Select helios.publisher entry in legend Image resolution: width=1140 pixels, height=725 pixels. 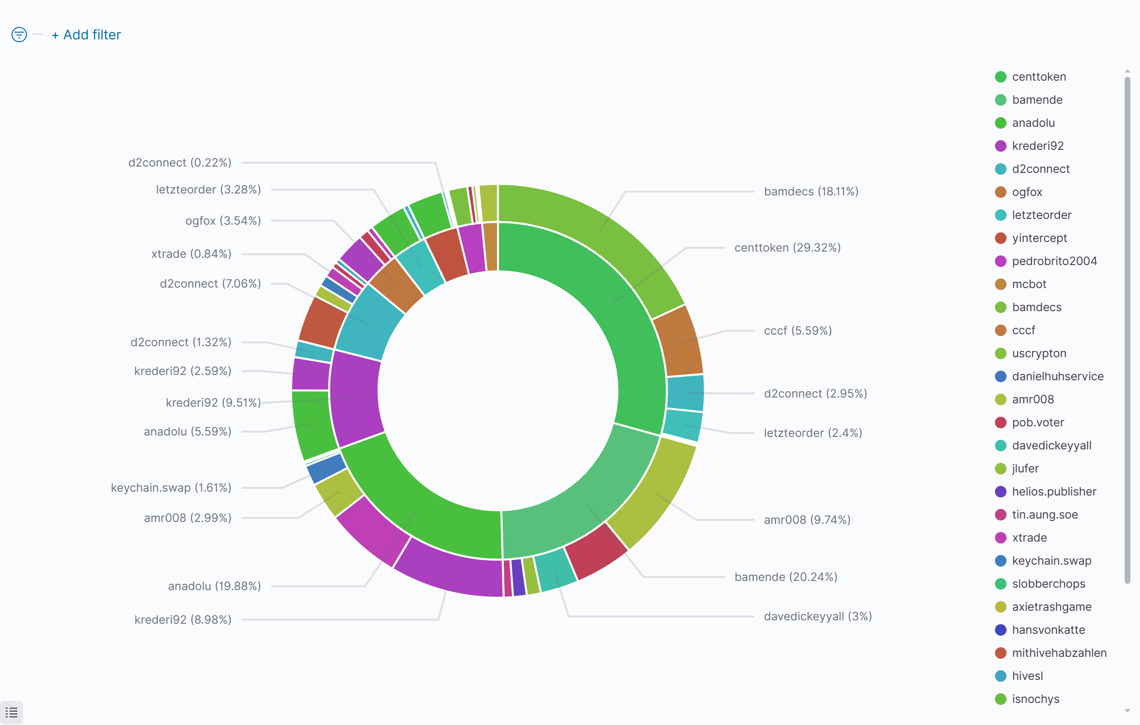coord(1054,492)
